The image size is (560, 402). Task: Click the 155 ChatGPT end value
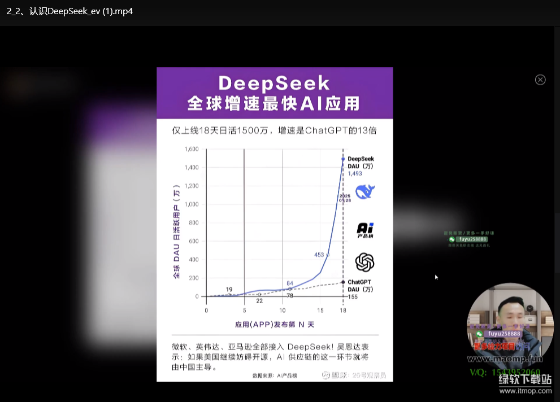[353, 297]
